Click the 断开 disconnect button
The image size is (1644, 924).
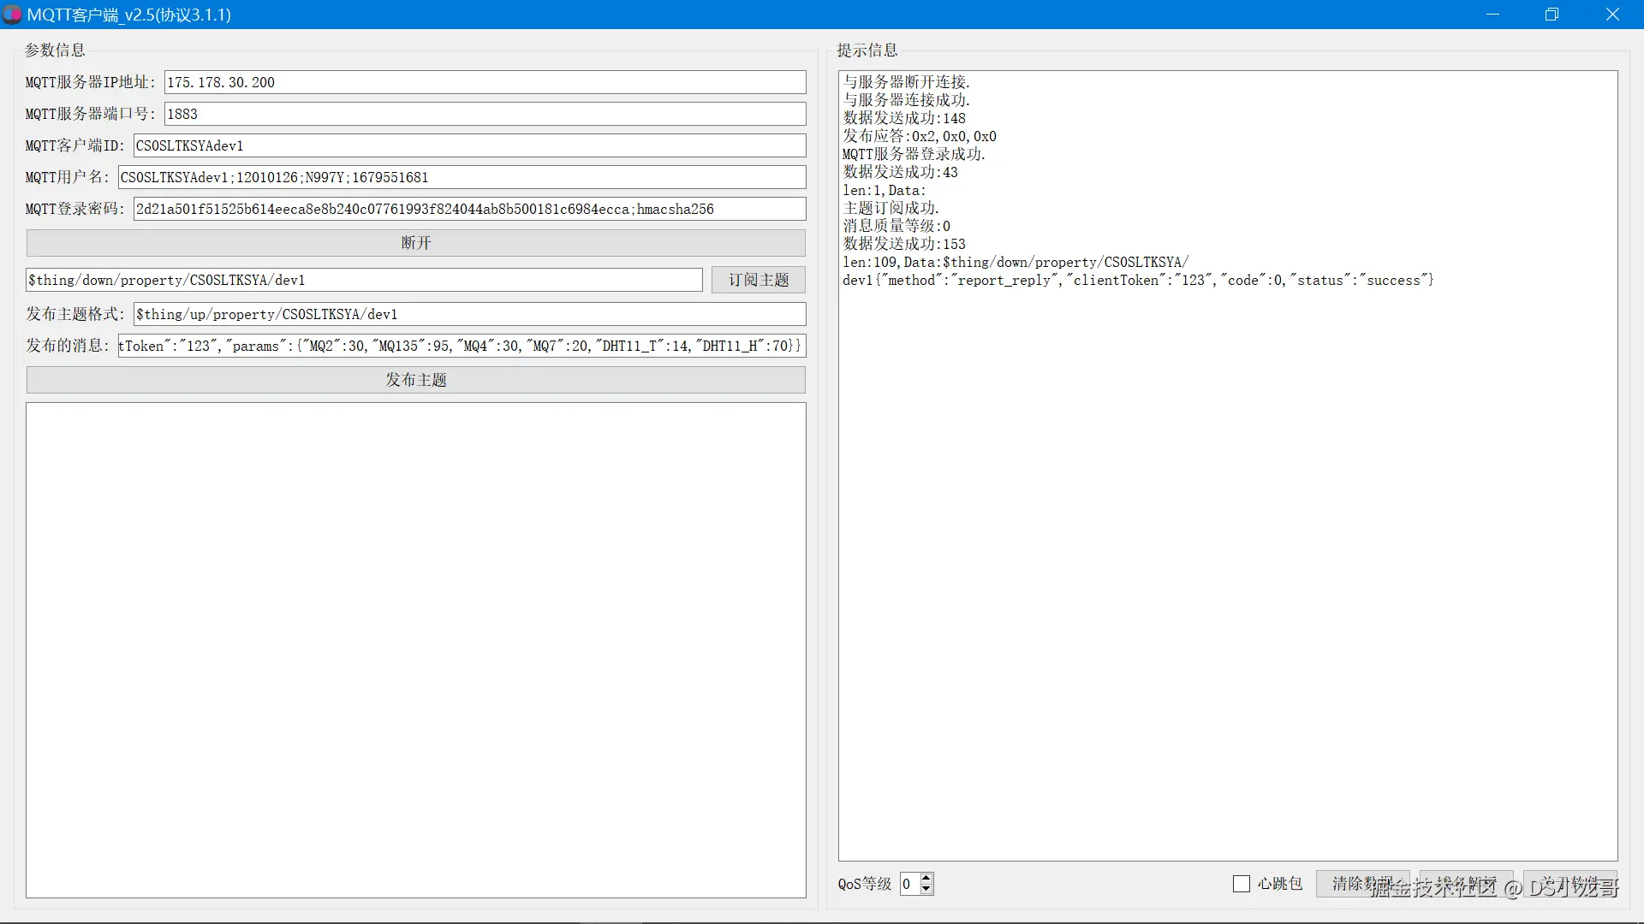(415, 243)
